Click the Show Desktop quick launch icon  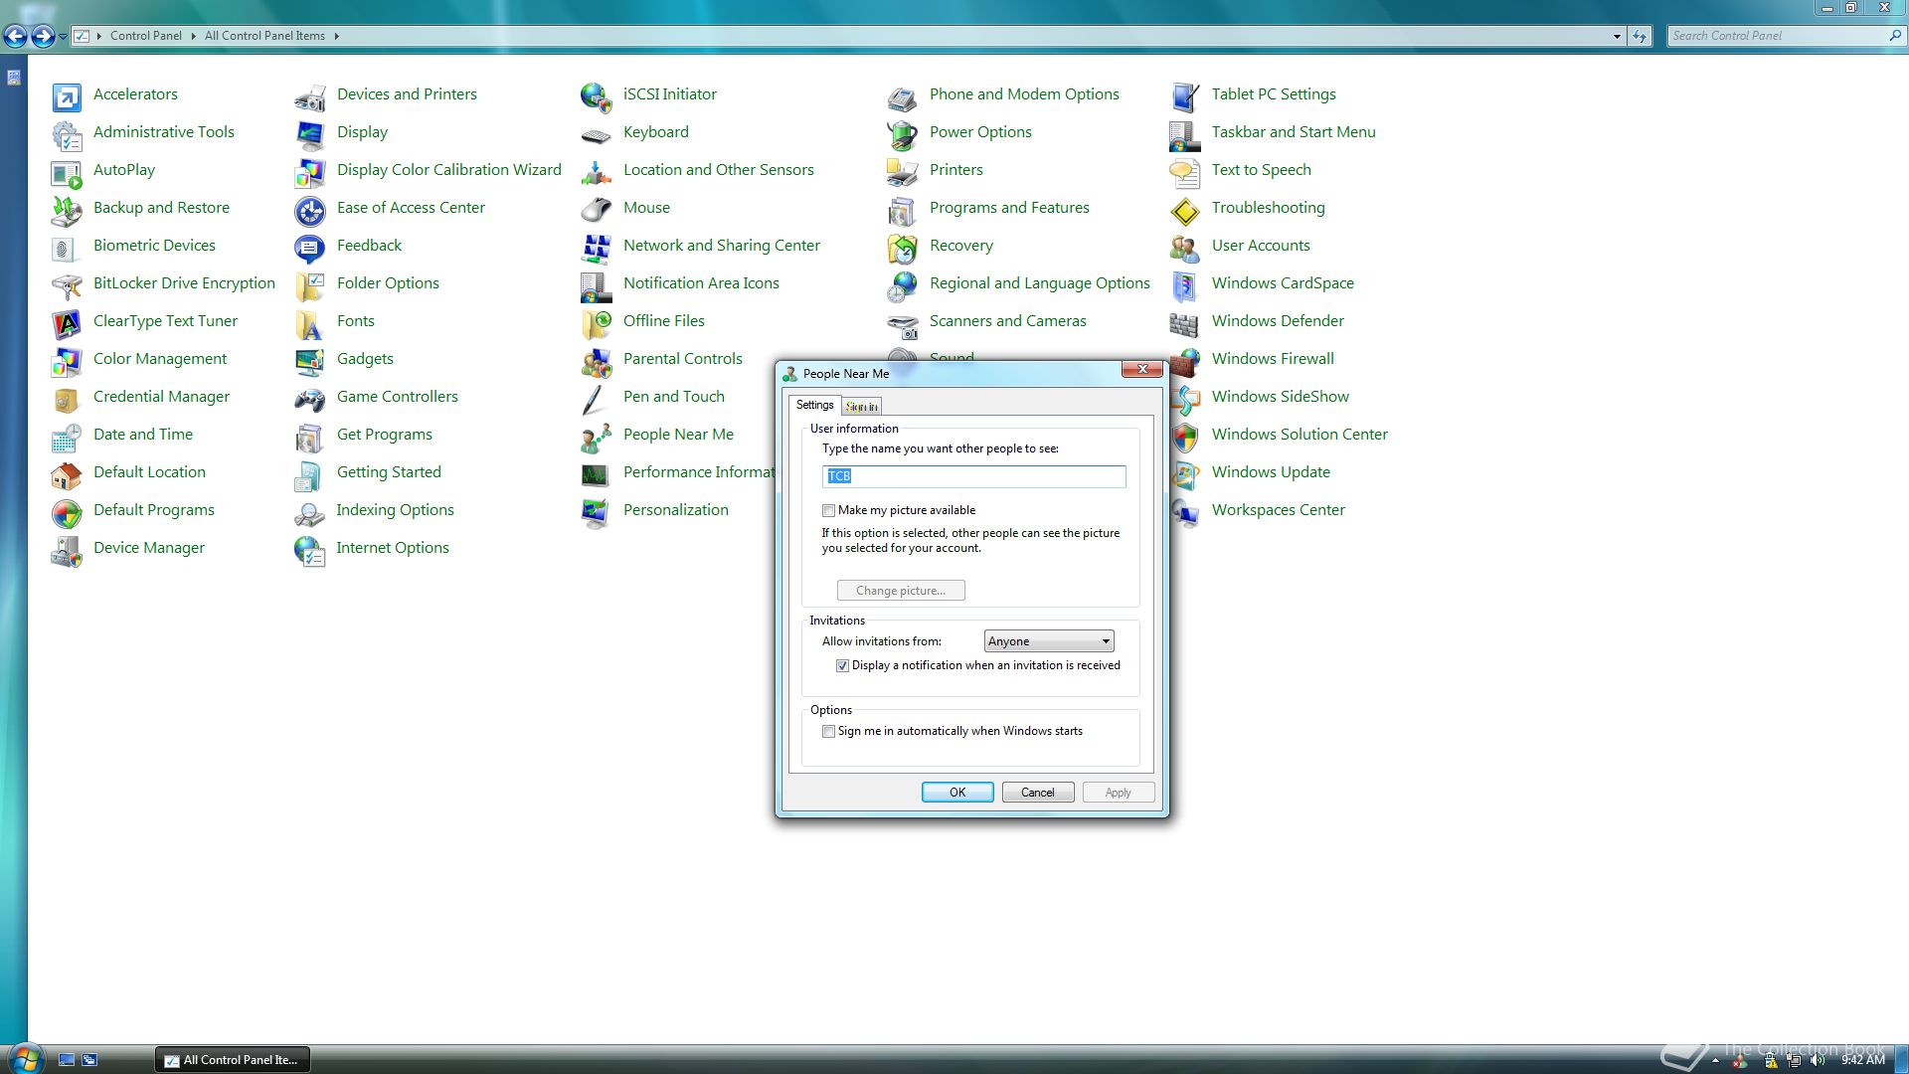[x=67, y=1060]
